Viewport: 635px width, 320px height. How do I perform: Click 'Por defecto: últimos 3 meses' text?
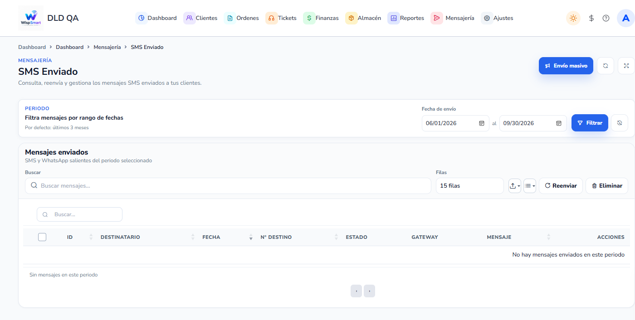tap(57, 128)
